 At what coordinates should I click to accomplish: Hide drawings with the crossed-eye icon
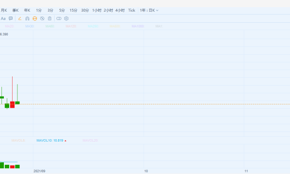pos(42,18)
